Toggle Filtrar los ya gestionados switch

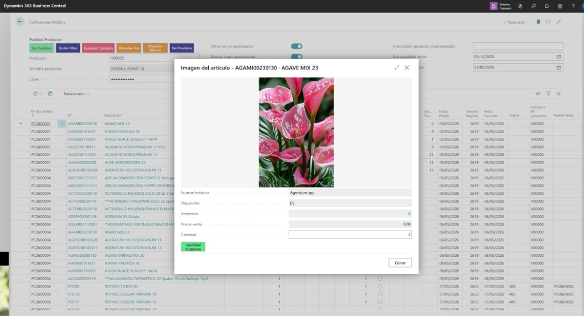(297, 46)
